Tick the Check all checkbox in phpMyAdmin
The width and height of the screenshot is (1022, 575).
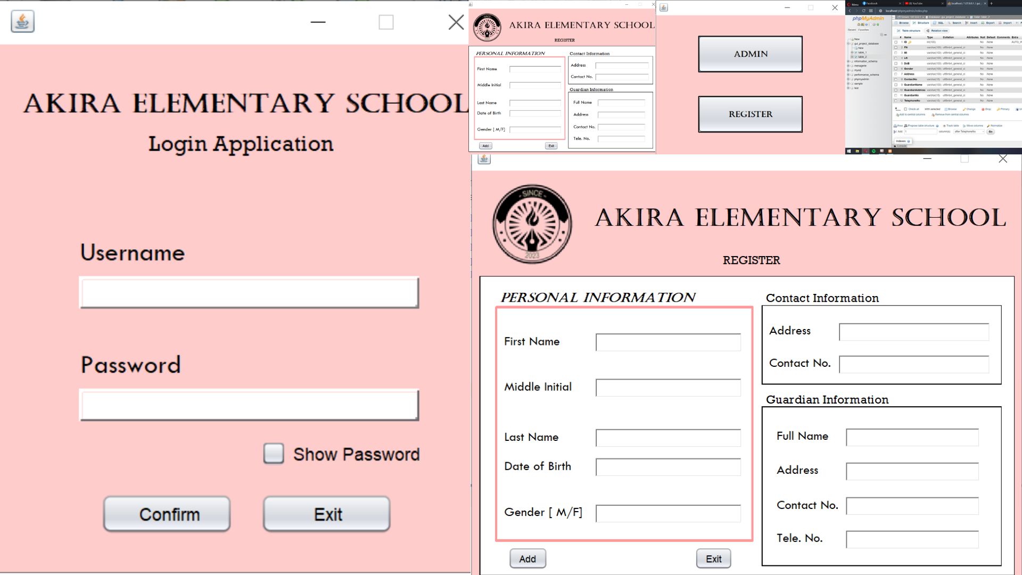pos(905,109)
